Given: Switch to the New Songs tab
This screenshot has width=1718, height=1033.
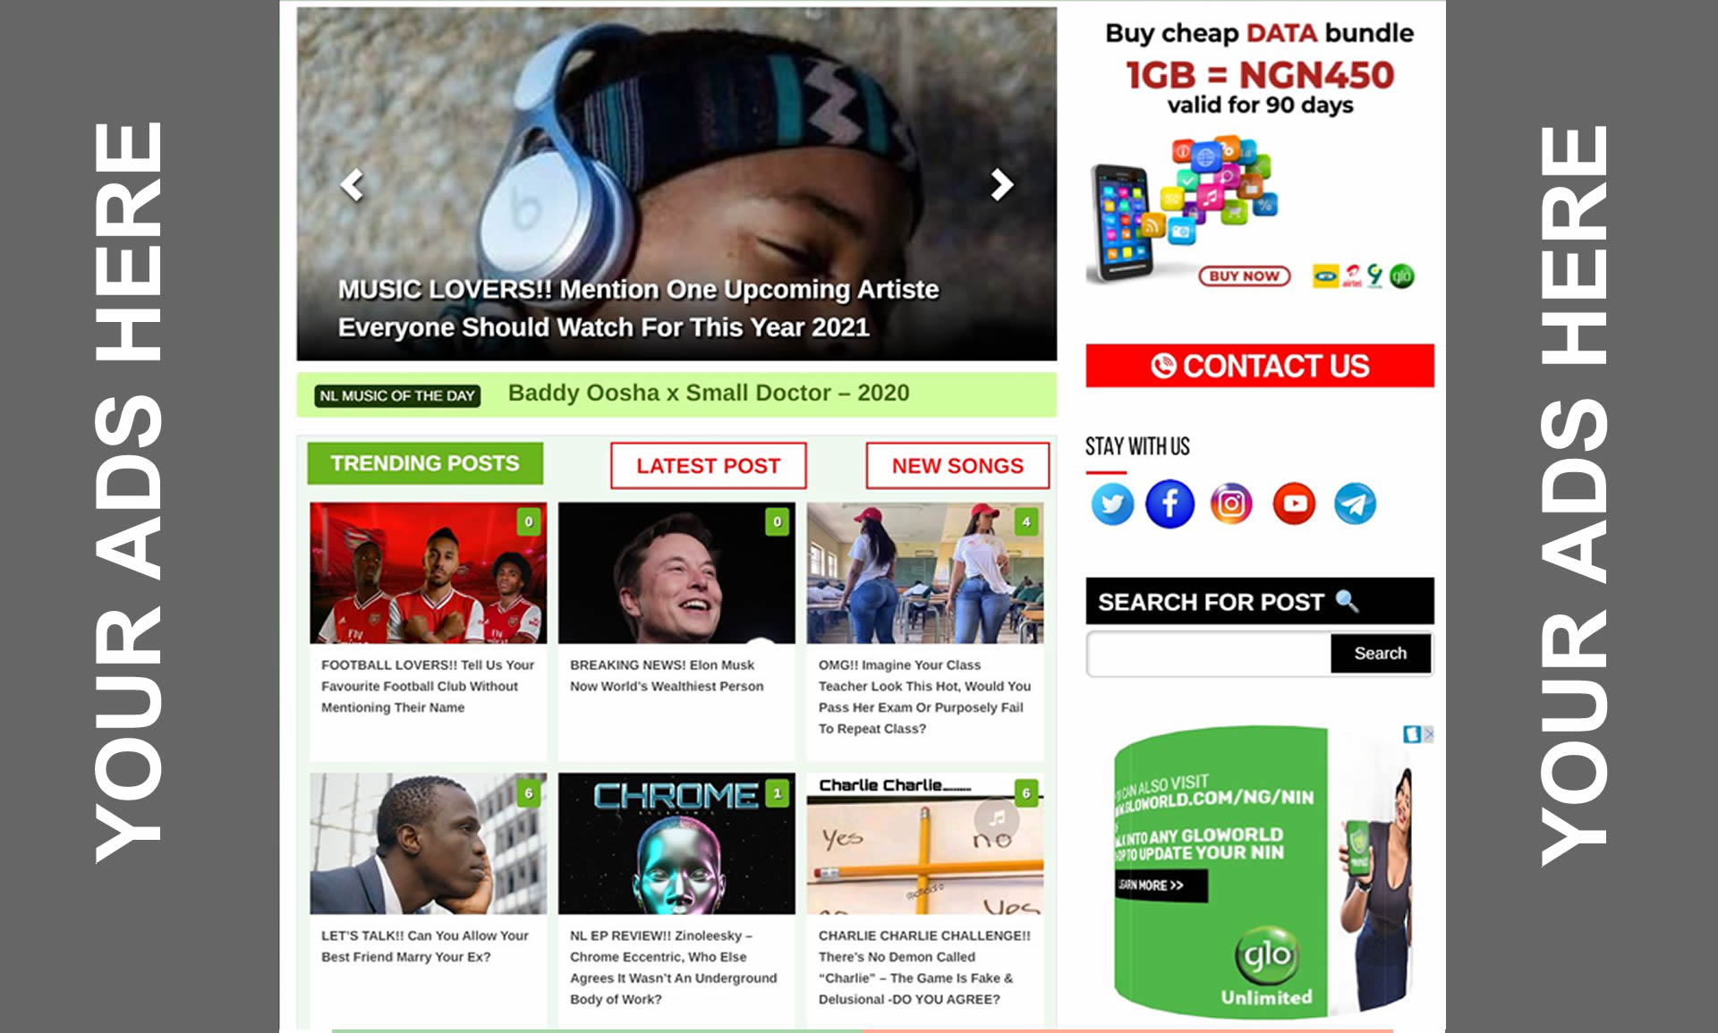Looking at the screenshot, I should tap(957, 466).
